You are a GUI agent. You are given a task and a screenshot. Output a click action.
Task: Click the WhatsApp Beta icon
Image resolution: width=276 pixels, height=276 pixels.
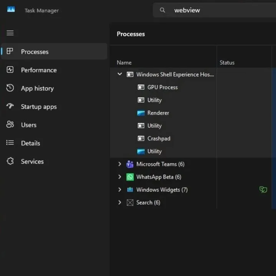tap(130, 177)
